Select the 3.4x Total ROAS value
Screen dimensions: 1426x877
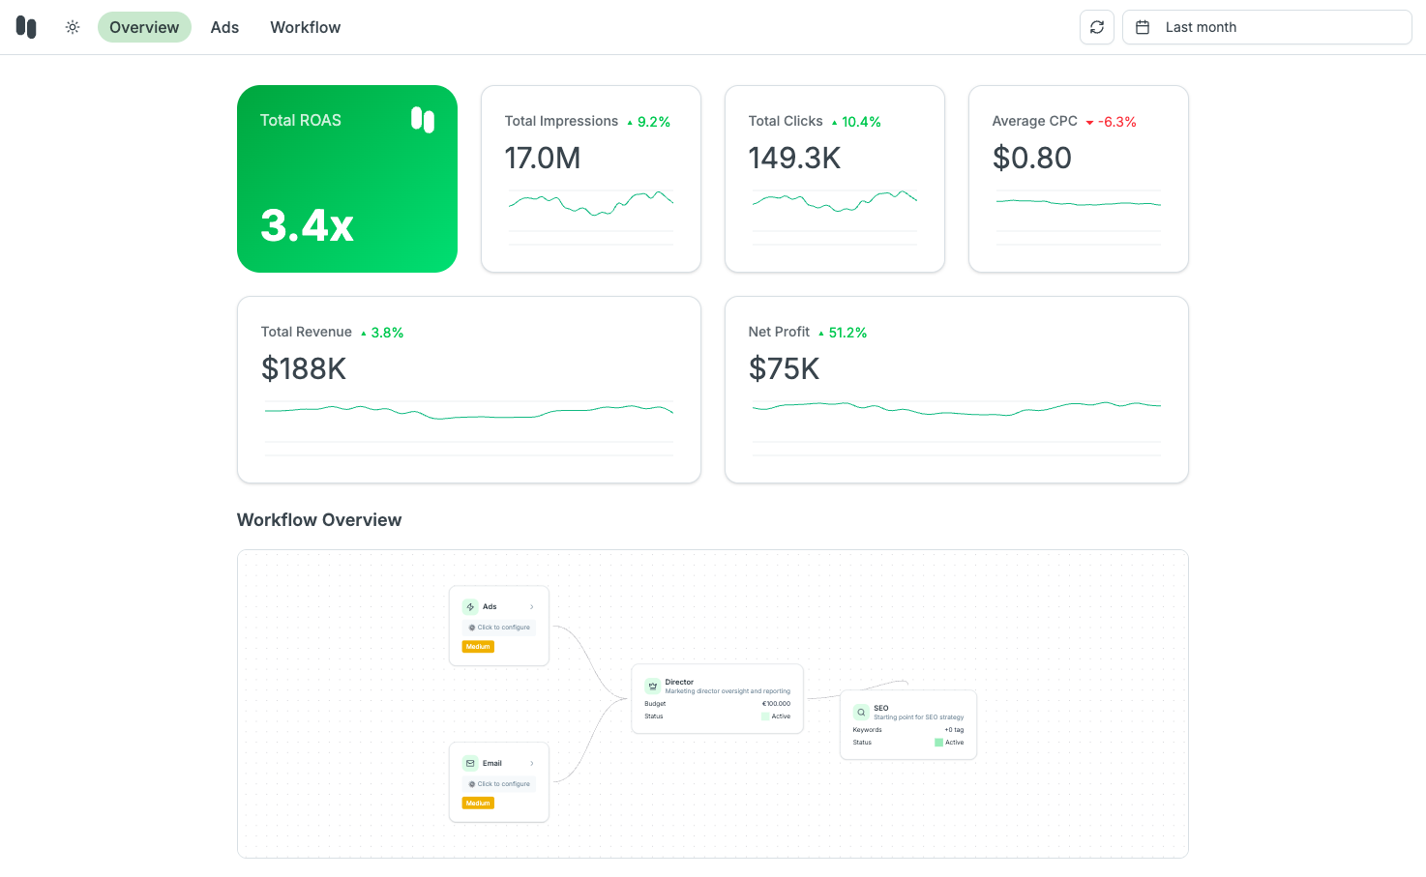click(x=307, y=225)
